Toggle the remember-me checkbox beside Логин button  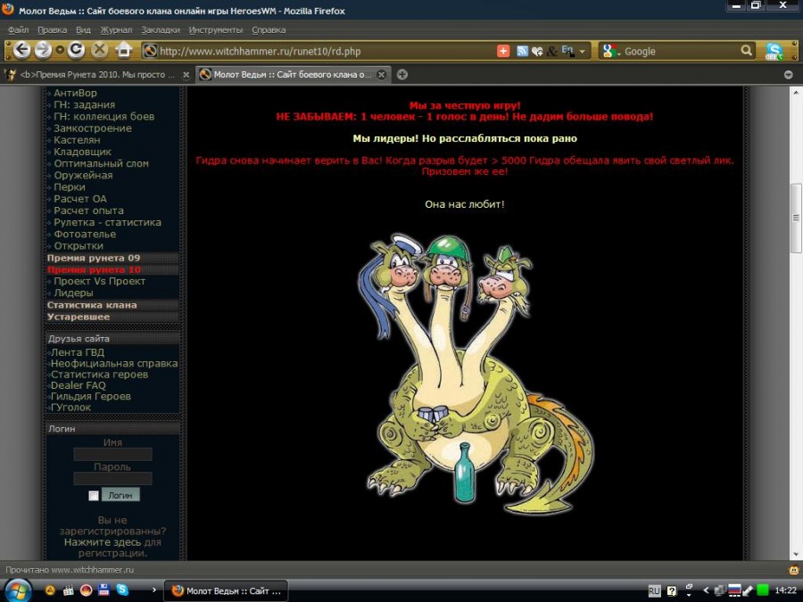tap(94, 496)
